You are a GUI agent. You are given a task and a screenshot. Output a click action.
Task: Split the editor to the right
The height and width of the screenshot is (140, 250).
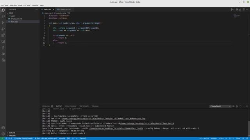coord(244,9)
